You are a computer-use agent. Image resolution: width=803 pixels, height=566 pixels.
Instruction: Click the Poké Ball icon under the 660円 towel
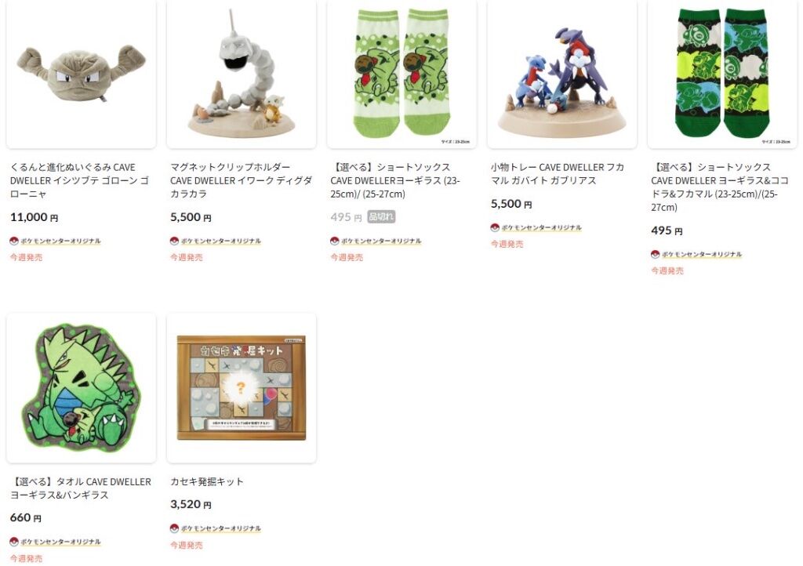click(14, 542)
